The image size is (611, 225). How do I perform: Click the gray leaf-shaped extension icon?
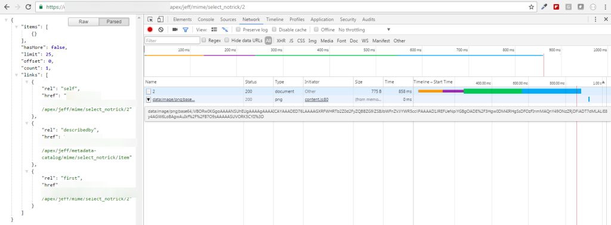point(581,7)
